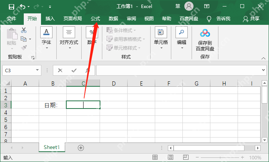The image size is (269, 162).
Task: Switch to the 百度网盘 ribbon tab
Action: tap(189, 18)
